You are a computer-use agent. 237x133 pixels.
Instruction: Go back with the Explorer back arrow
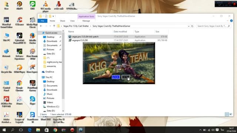(x=41, y=26)
